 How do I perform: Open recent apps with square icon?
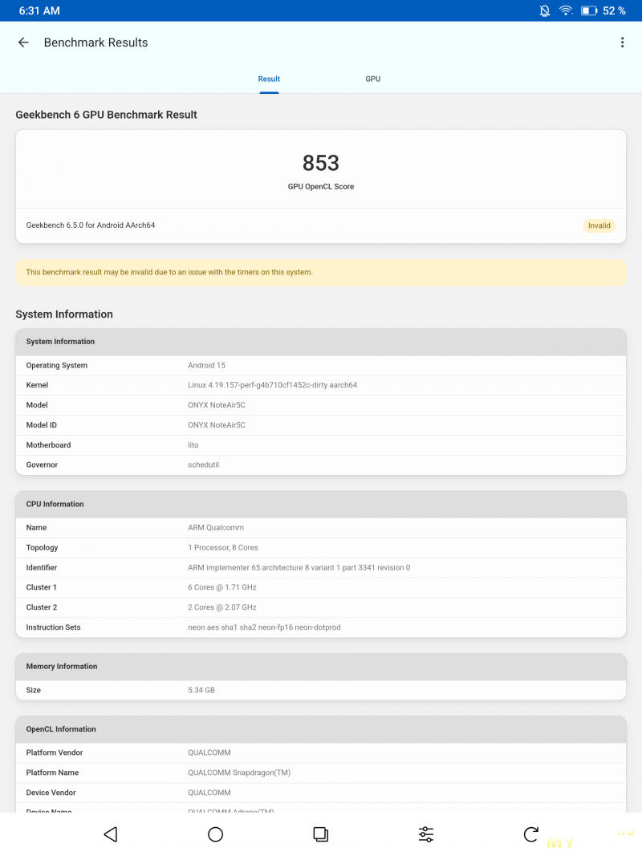coord(320,834)
